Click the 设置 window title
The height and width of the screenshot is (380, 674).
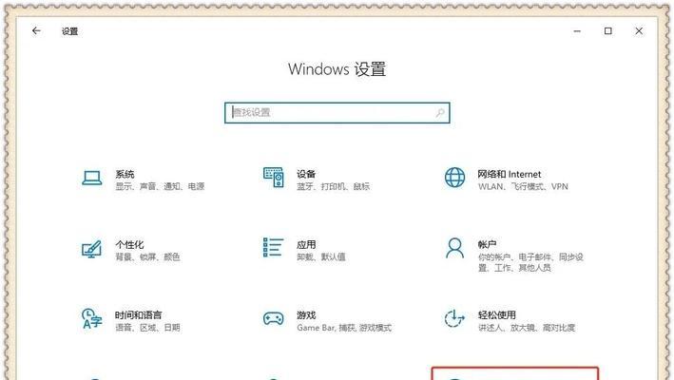pos(69,31)
